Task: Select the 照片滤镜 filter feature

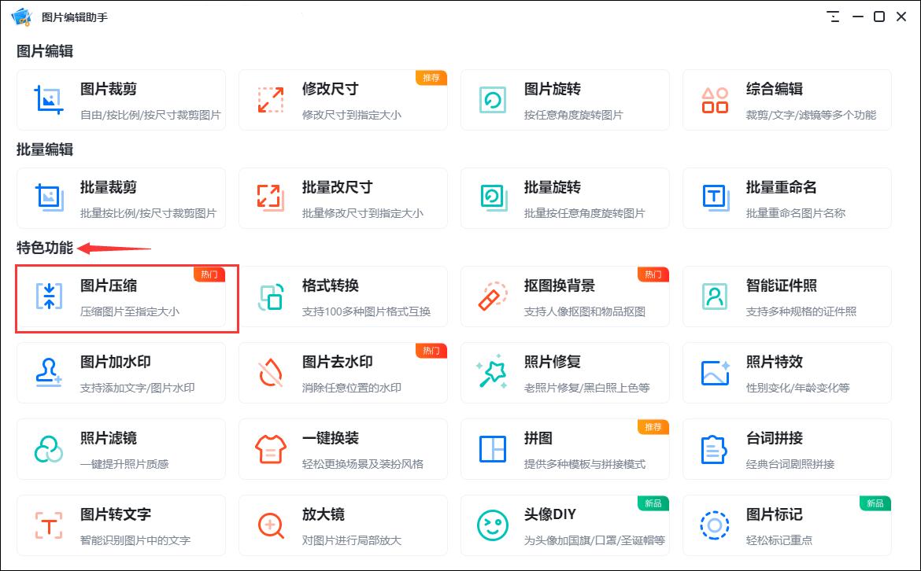Action: click(x=47, y=449)
